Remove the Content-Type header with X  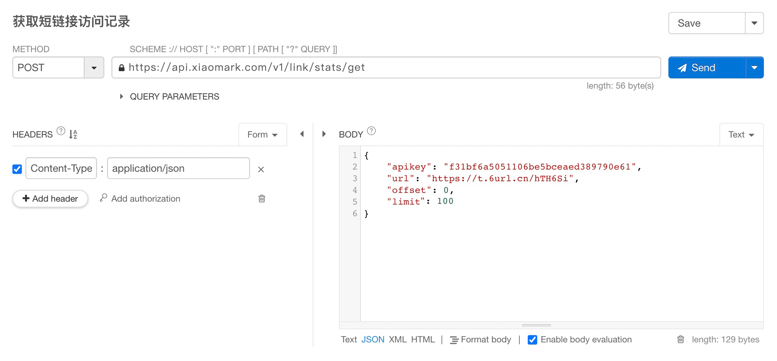click(x=261, y=170)
